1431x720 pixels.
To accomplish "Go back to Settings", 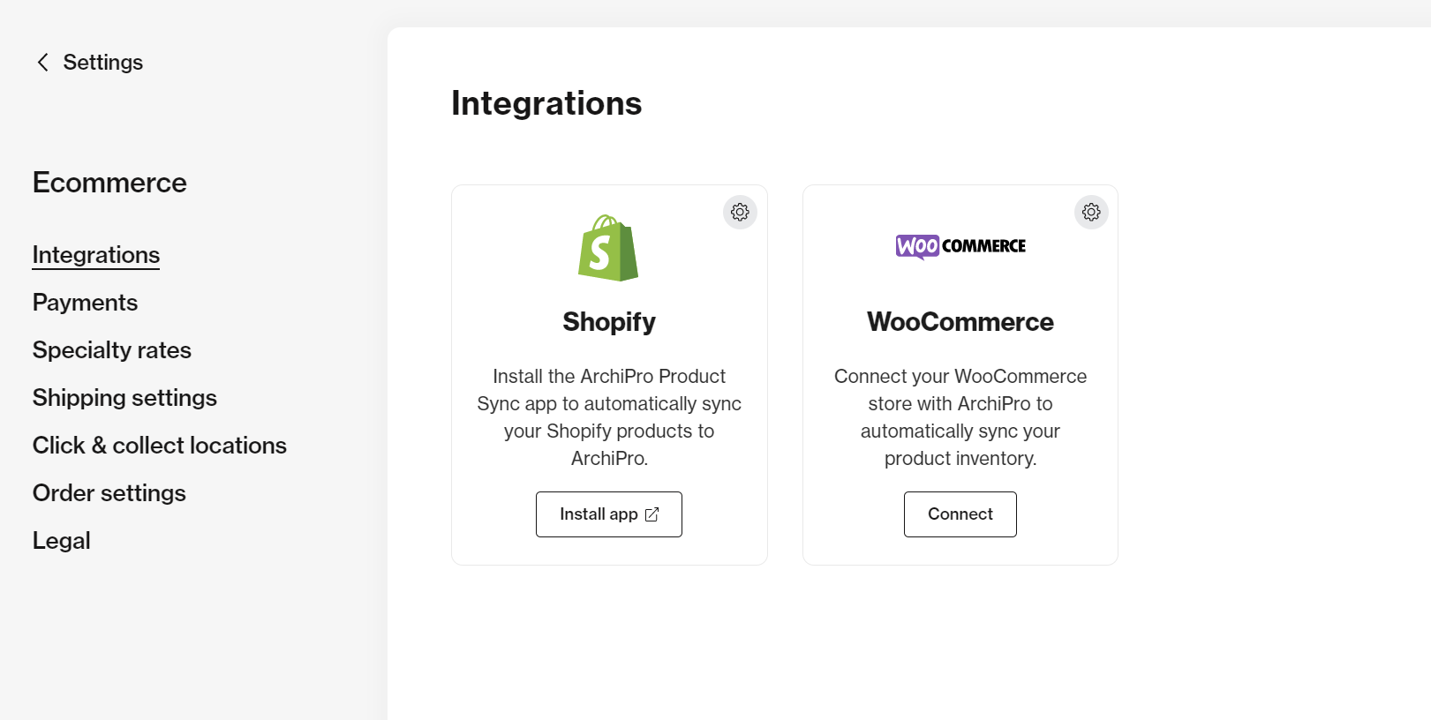I will pyautogui.click(x=102, y=62).
